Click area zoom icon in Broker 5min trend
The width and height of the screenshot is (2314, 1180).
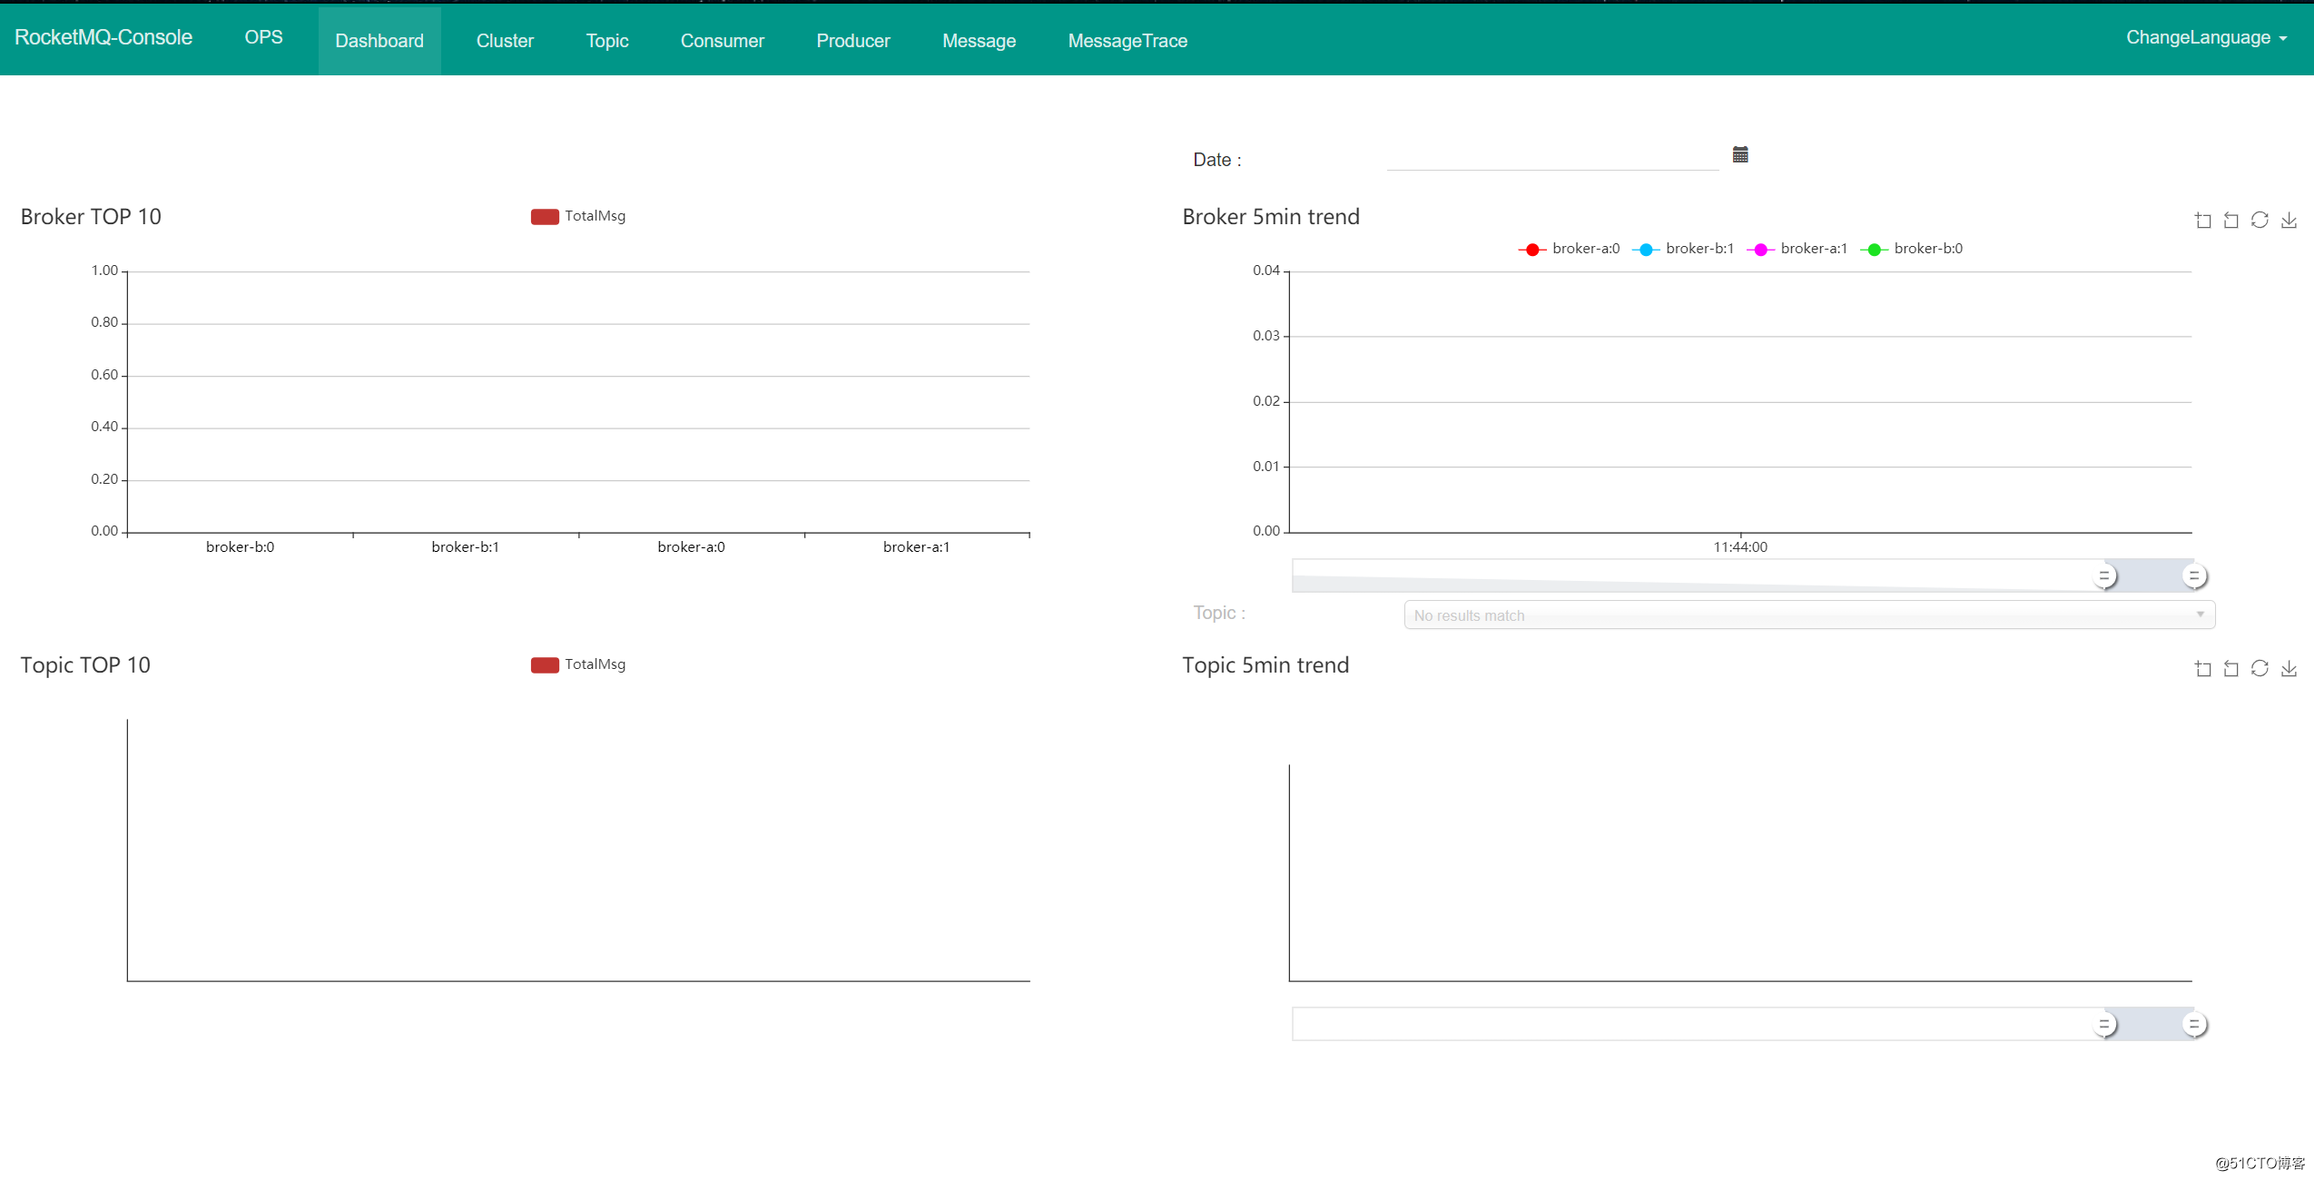point(2203,221)
